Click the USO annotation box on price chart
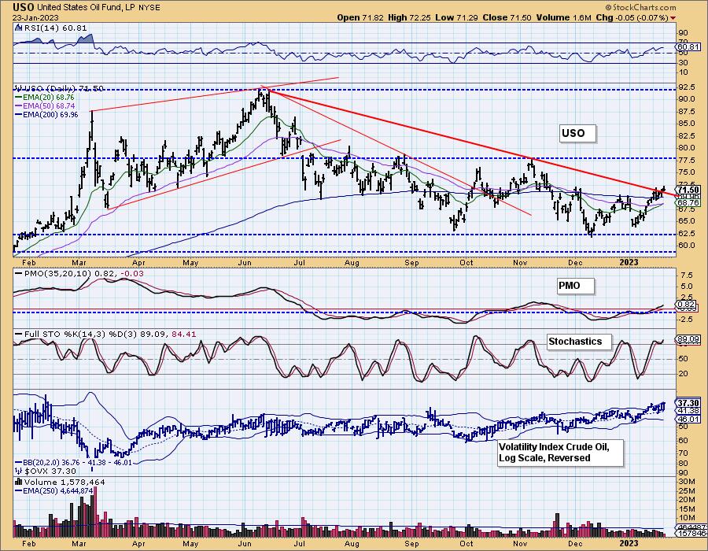Viewport: 708px width, 551px height. (x=578, y=133)
